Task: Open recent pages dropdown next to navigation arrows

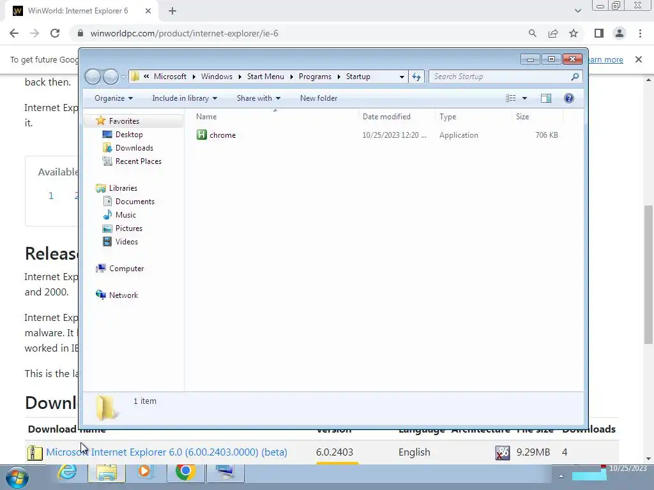Action: pyautogui.click(x=123, y=77)
